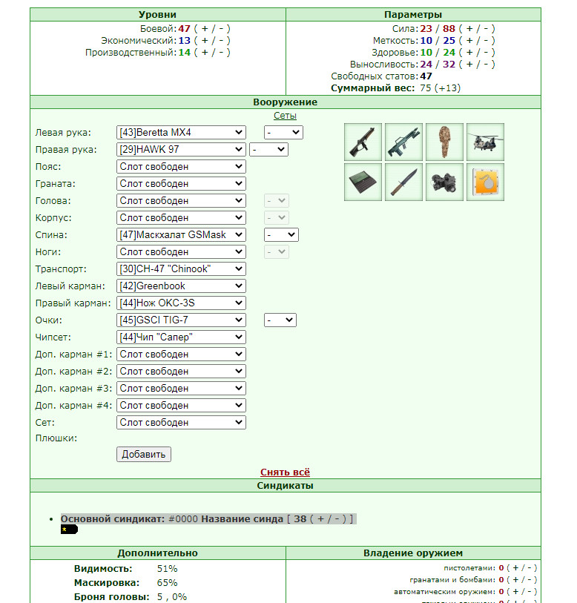Click the CH-47 Chinook helicopter icon
Screen dimensions: 577x603
485,142
